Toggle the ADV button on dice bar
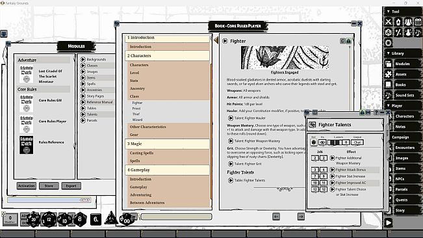 coord(24,216)
